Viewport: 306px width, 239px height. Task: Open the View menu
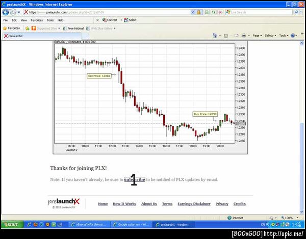pyautogui.click(x=24, y=20)
